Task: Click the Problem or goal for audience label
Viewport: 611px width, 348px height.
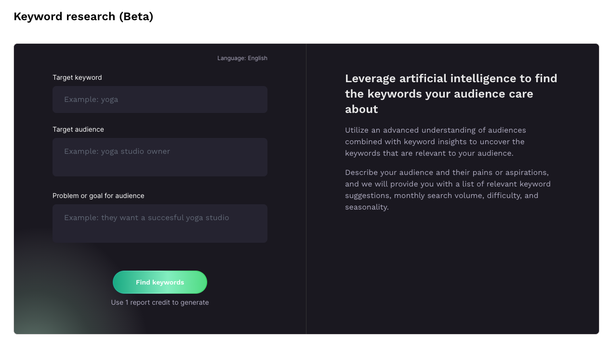Action: pyautogui.click(x=98, y=196)
